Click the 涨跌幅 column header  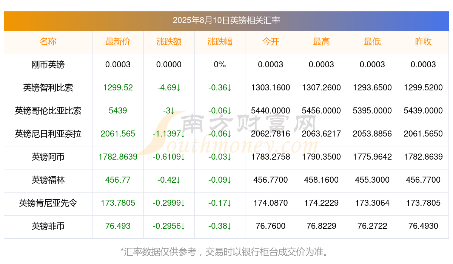click(220, 42)
